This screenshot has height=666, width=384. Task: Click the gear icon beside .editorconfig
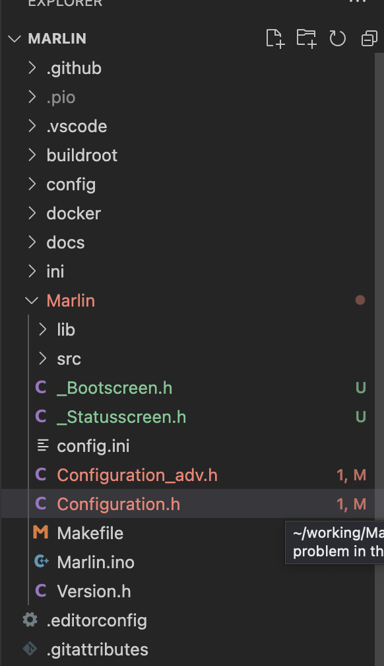coord(30,620)
